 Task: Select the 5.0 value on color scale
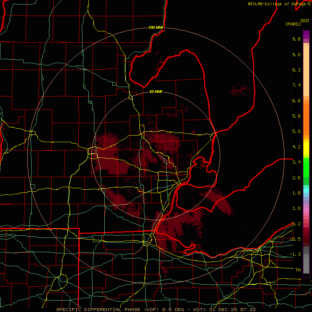(296, 131)
